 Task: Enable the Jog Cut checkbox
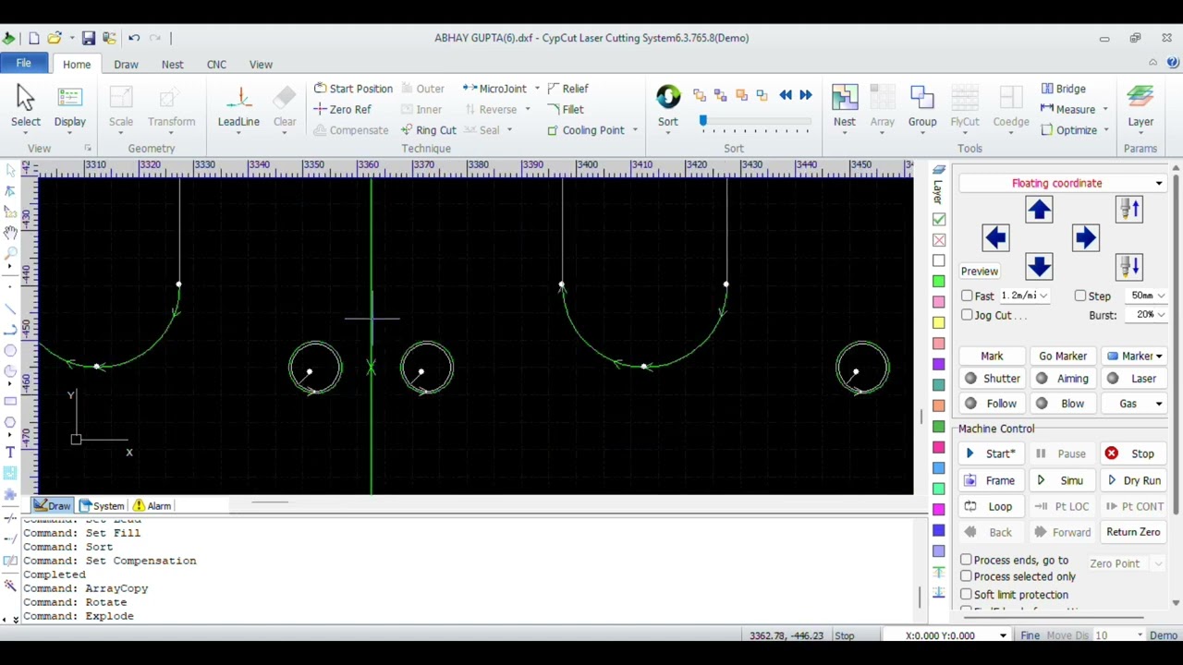coord(967,315)
